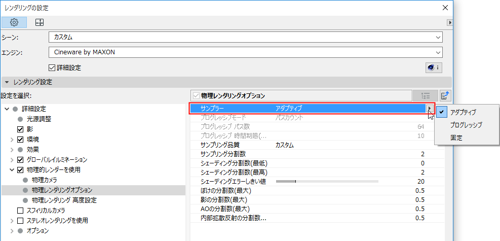Open the エンジン dropdown

[246, 52]
